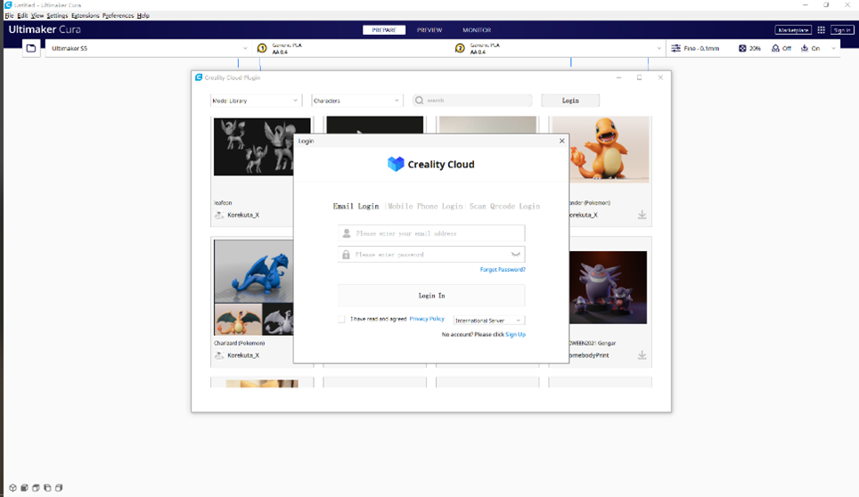Select the right side view cube icon
Image resolution: width=859 pixels, height=497 pixels.
click(59, 488)
